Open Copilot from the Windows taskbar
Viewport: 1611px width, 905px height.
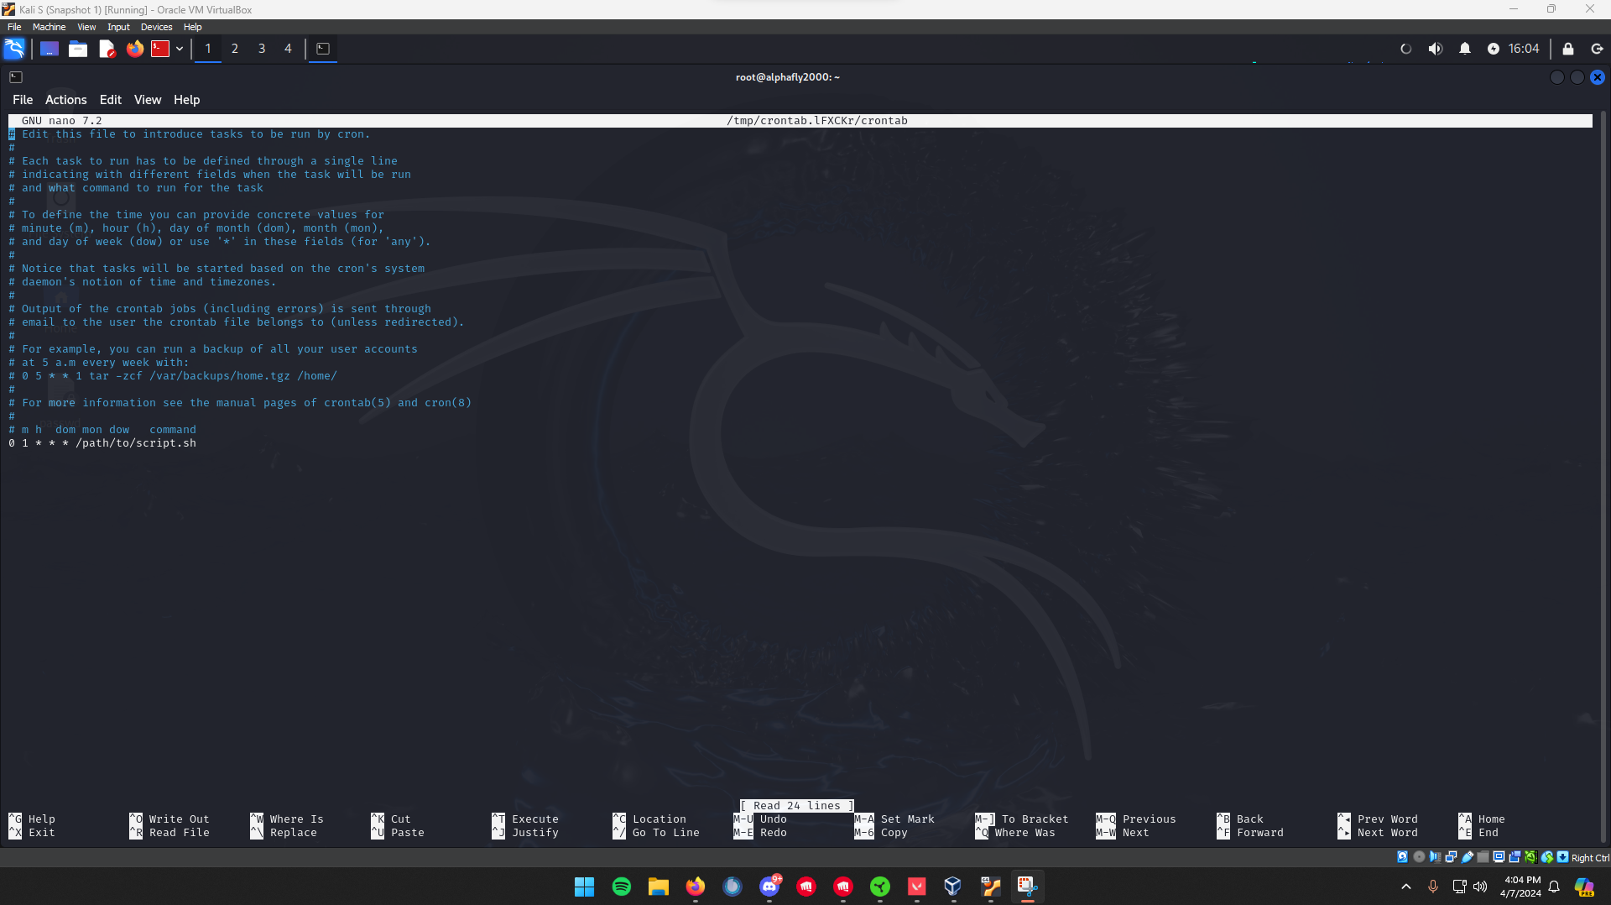(1584, 887)
